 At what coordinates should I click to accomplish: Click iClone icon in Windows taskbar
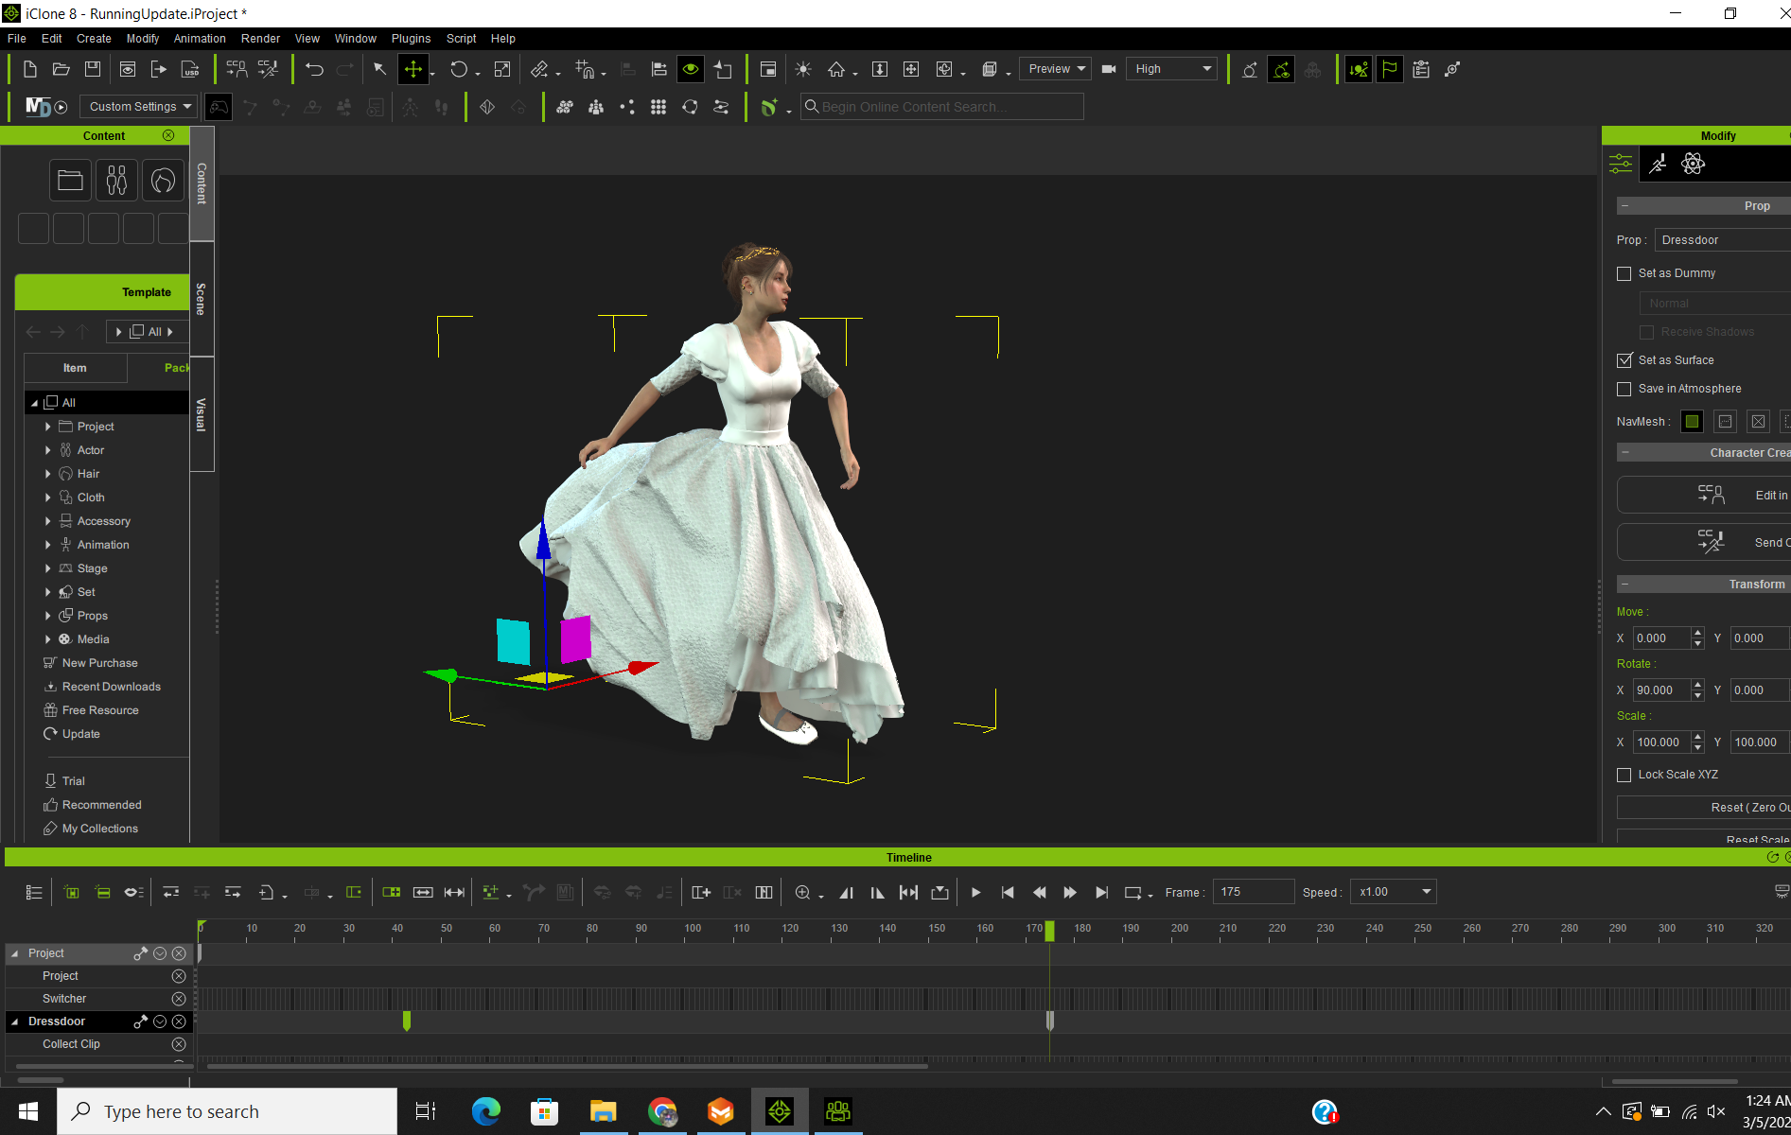coord(779,1111)
